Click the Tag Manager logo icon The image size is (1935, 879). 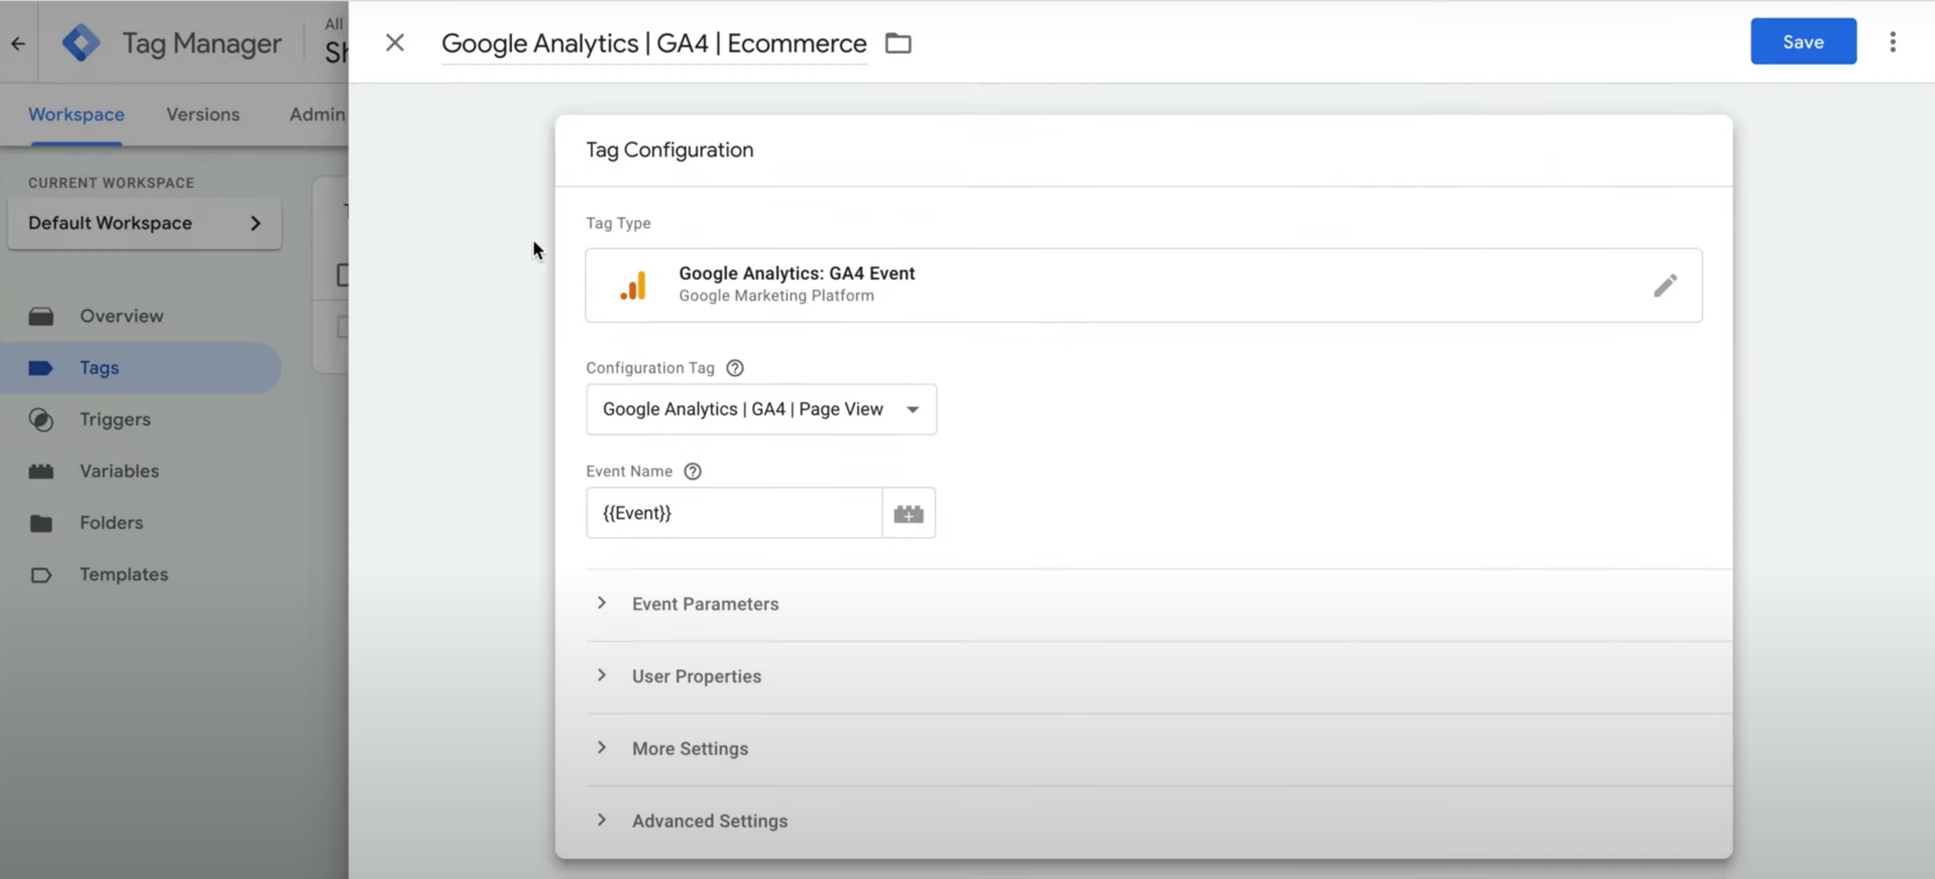(x=81, y=43)
